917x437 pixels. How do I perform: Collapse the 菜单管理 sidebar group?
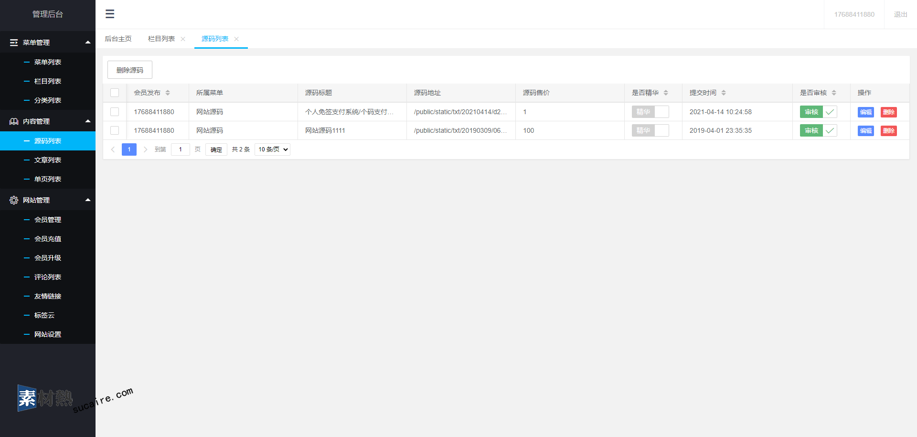click(88, 43)
